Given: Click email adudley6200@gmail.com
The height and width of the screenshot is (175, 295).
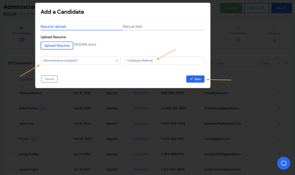Looking at the screenshot, I should point(223,154).
